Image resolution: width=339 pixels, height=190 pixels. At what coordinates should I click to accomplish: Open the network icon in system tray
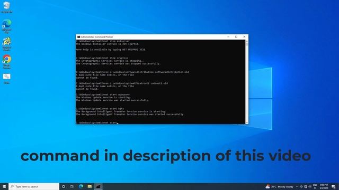(306, 186)
